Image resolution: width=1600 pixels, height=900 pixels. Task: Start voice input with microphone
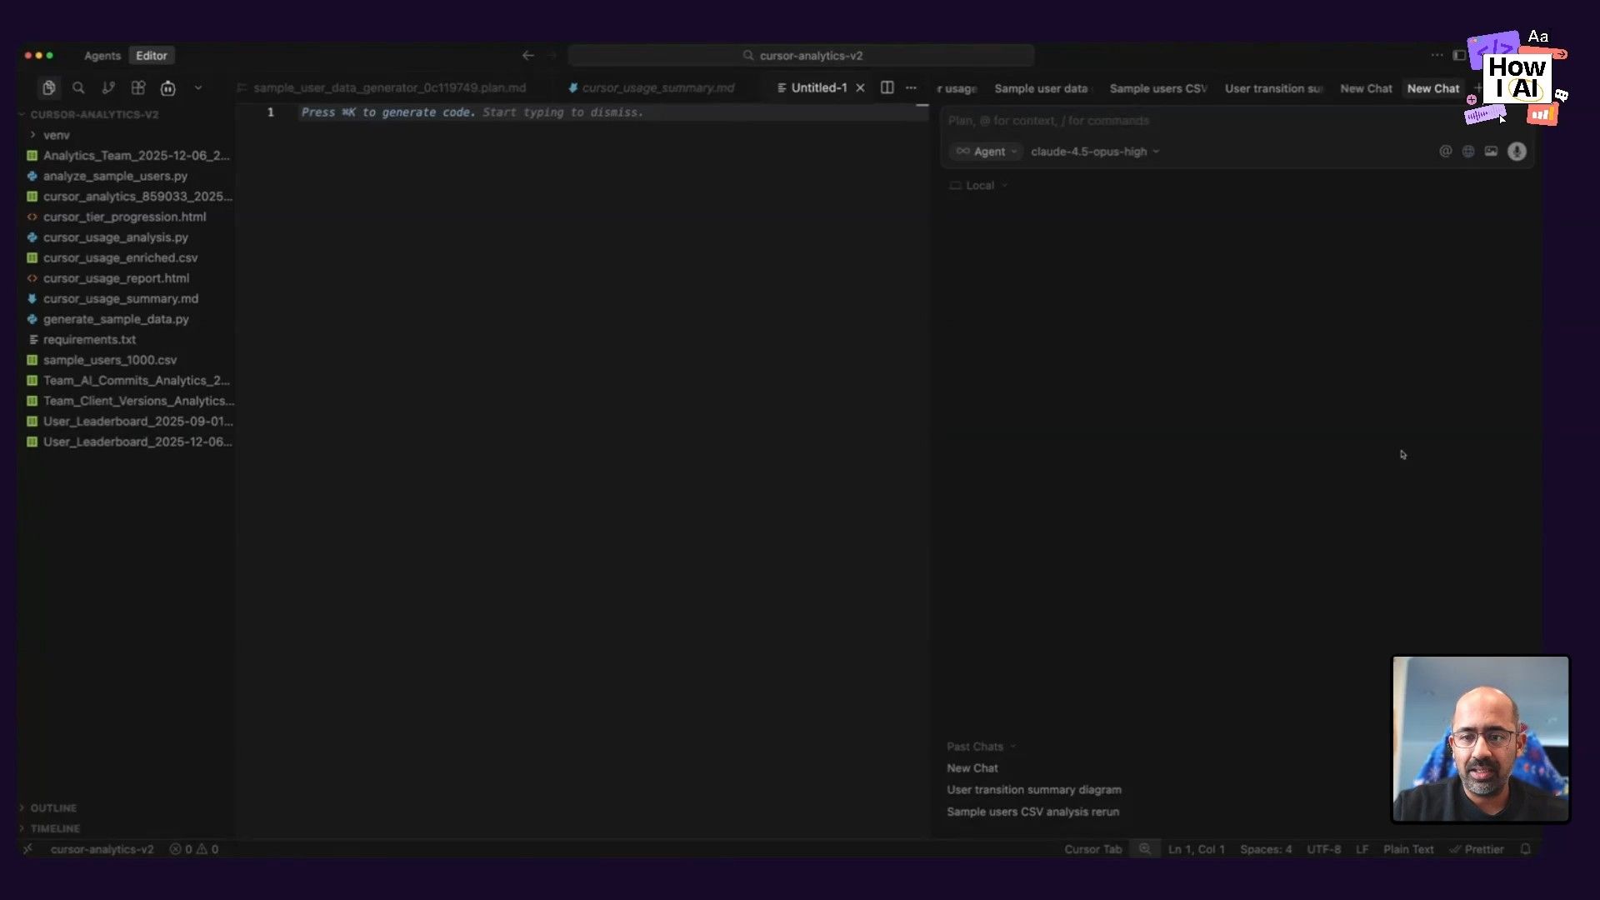click(x=1517, y=152)
